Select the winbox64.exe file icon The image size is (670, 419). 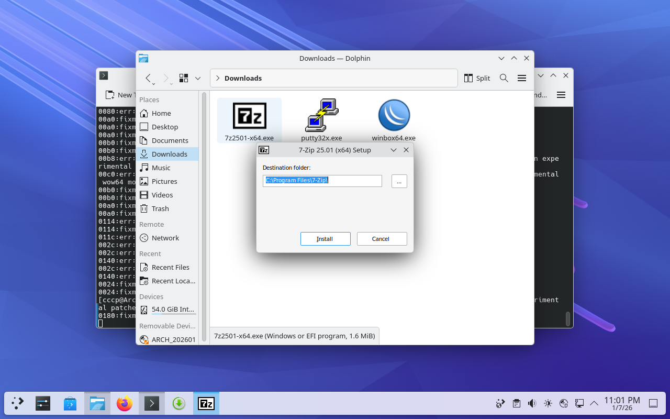(394, 116)
